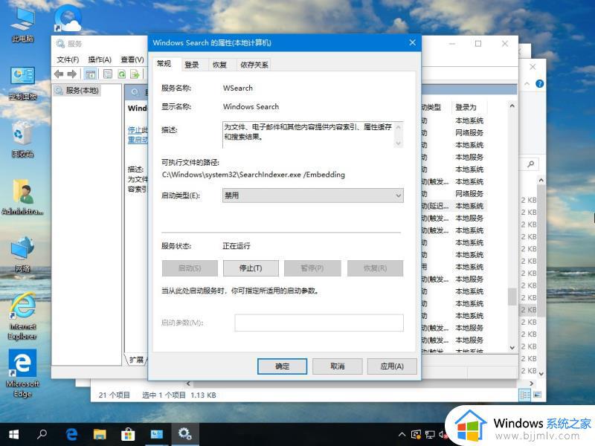Image resolution: width=595 pixels, height=446 pixels.
Task: Switch to the Services gear taskbar item
Action: coord(184,434)
